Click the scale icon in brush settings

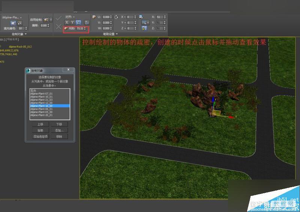(x=141, y=17)
